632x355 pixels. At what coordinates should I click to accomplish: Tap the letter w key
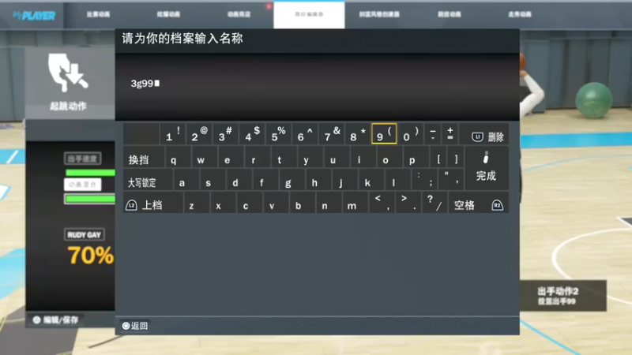(x=205, y=157)
